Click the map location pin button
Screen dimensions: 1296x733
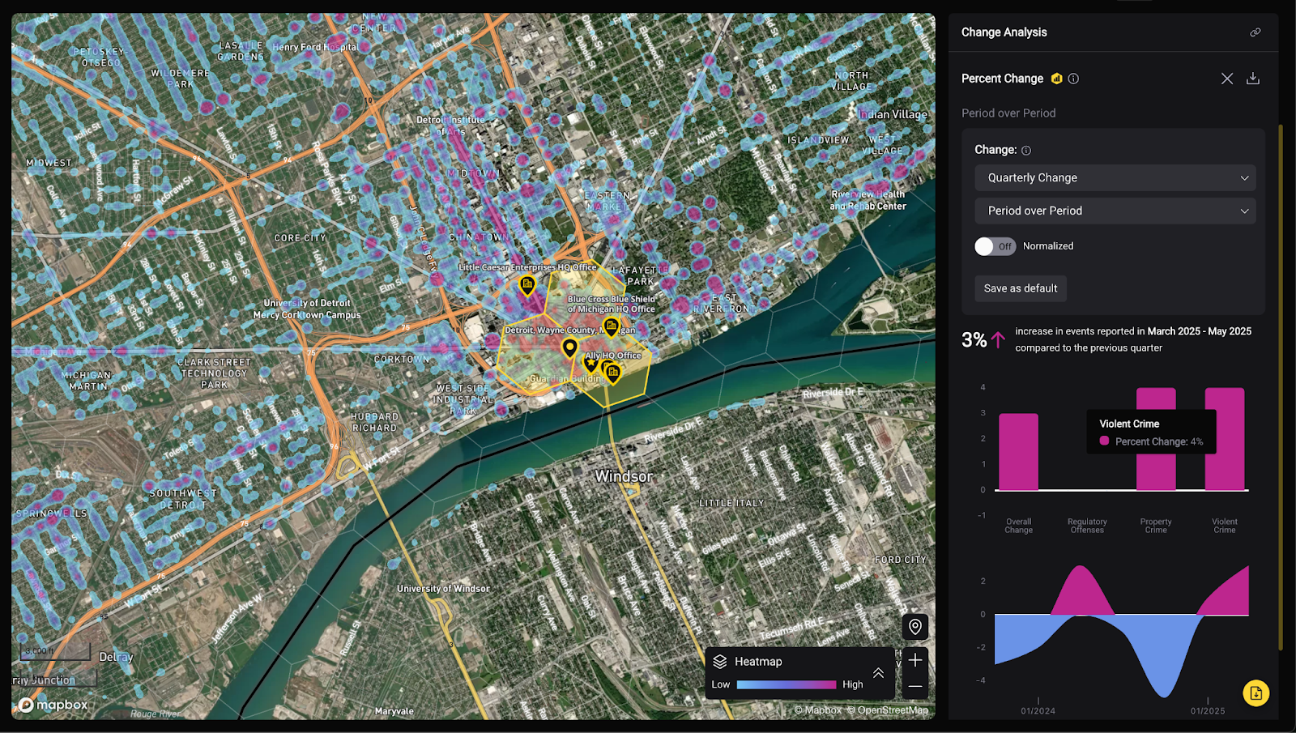915,626
